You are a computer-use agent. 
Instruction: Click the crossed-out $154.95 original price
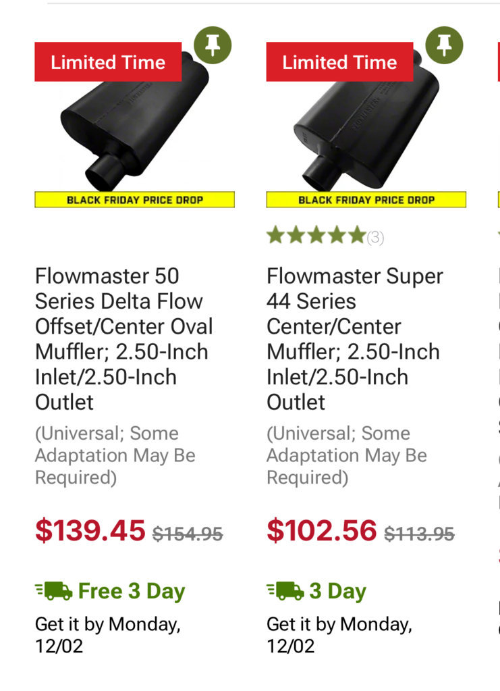click(x=188, y=534)
